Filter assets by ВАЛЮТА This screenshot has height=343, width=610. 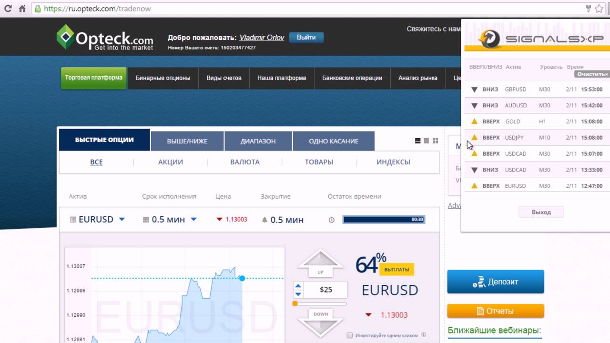245,162
